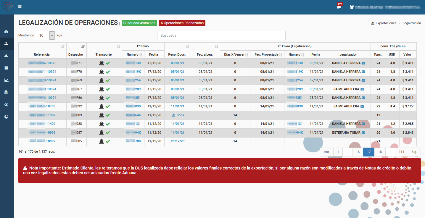Open the users group icon in header
This screenshot has height=218, width=425.
(352, 7)
